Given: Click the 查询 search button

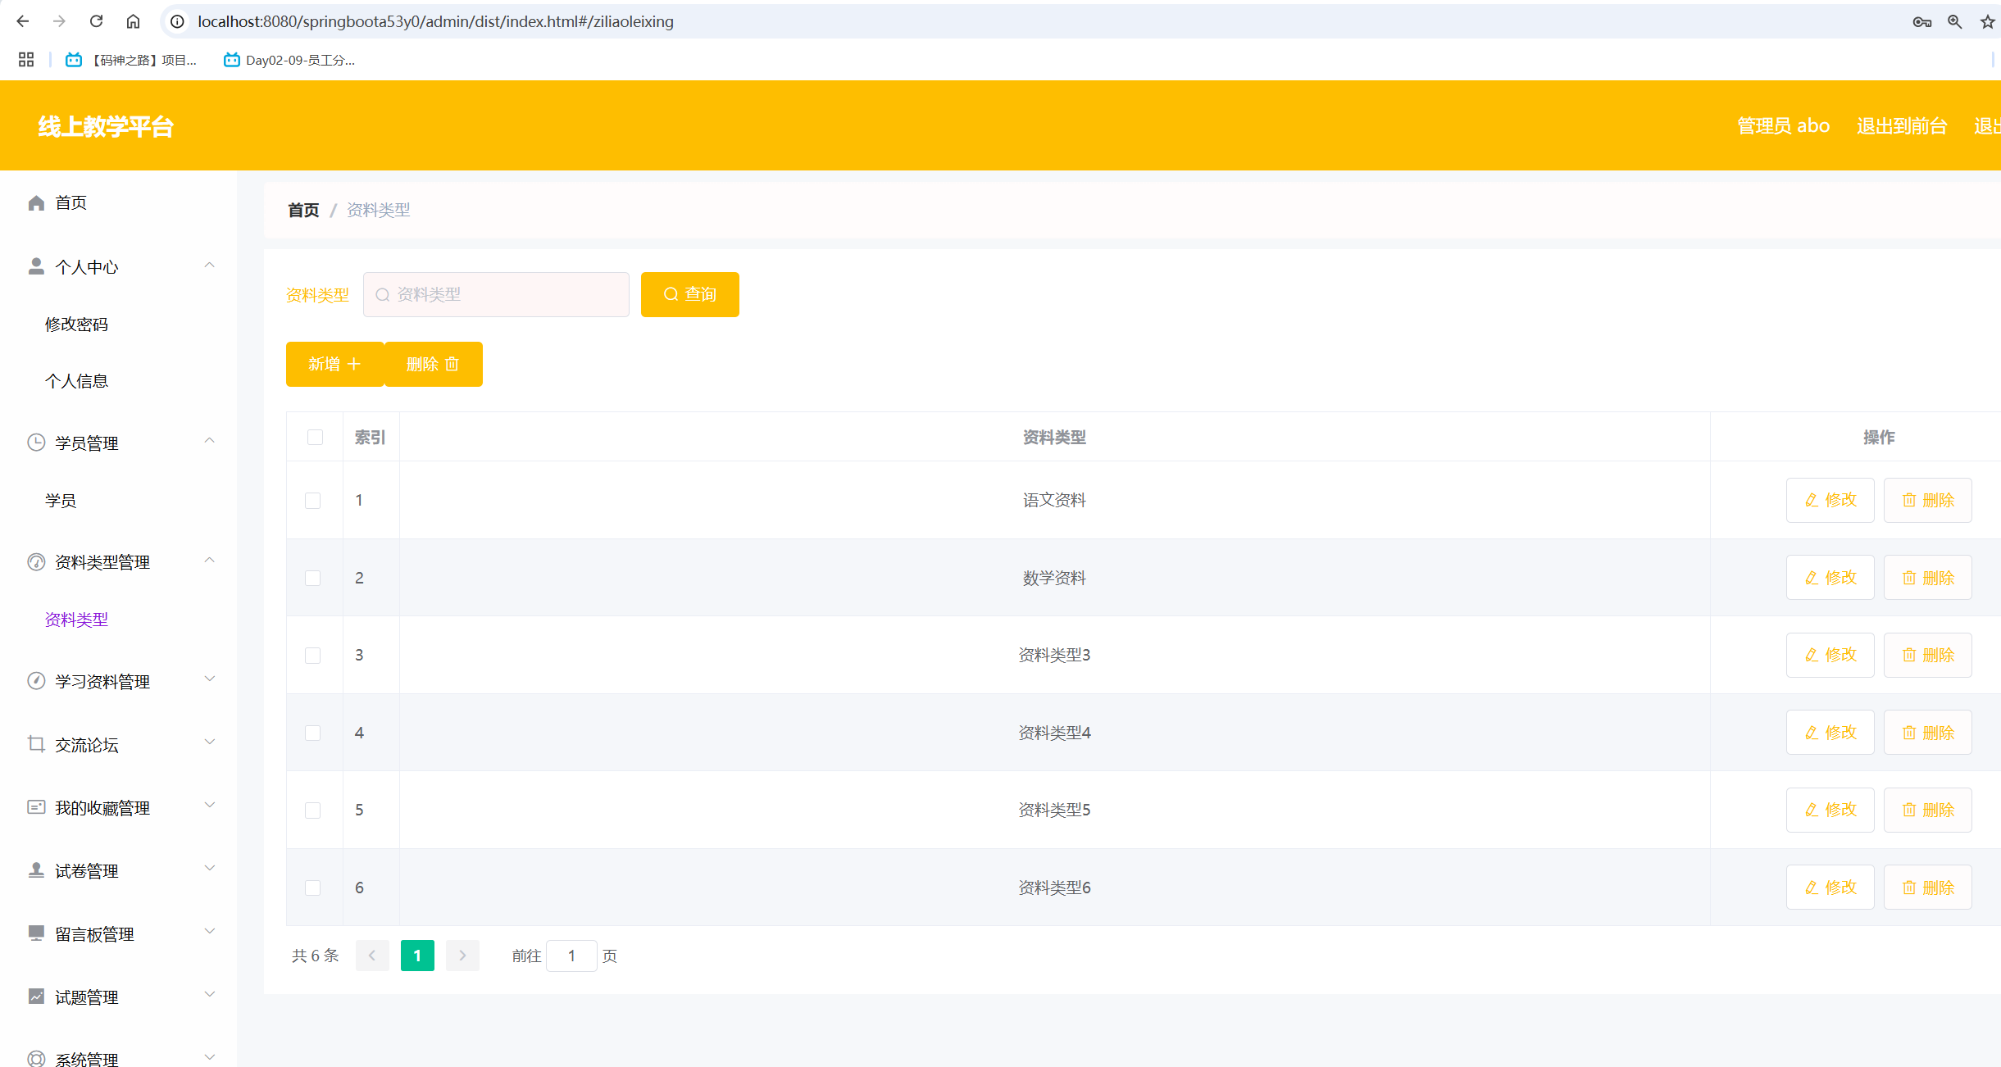Looking at the screenshot, I should [x=689, y=294].
